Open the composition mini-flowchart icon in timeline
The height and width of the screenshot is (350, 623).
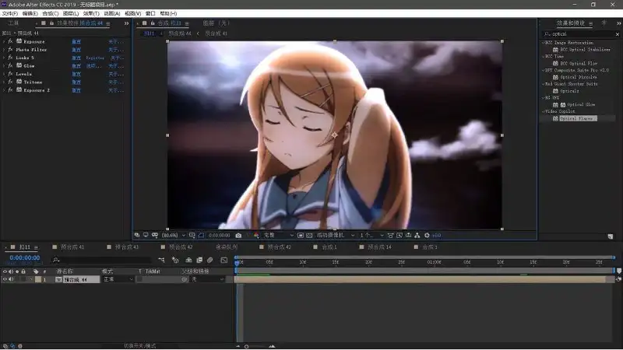point(161,260)
